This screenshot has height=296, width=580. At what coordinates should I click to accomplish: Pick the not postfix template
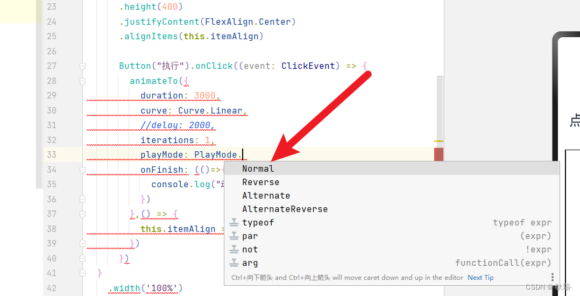(x=392, y=249)
